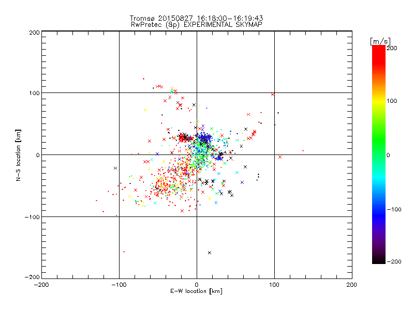Screen dimensions: 414x310
Task: Pick the '200' tick label on the E-W axis
Action: [x=352, y=285]
